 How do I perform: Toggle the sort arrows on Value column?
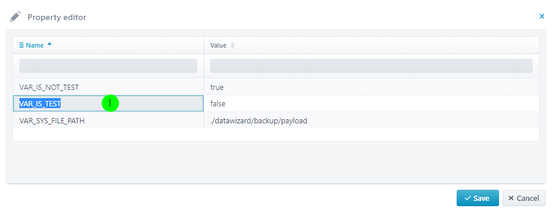(x=232, y=45)
